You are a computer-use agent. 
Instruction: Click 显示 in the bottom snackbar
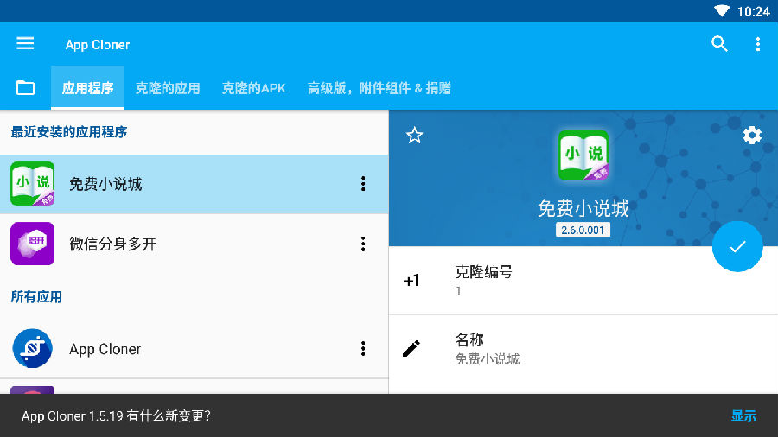click(x=743, y=415)
